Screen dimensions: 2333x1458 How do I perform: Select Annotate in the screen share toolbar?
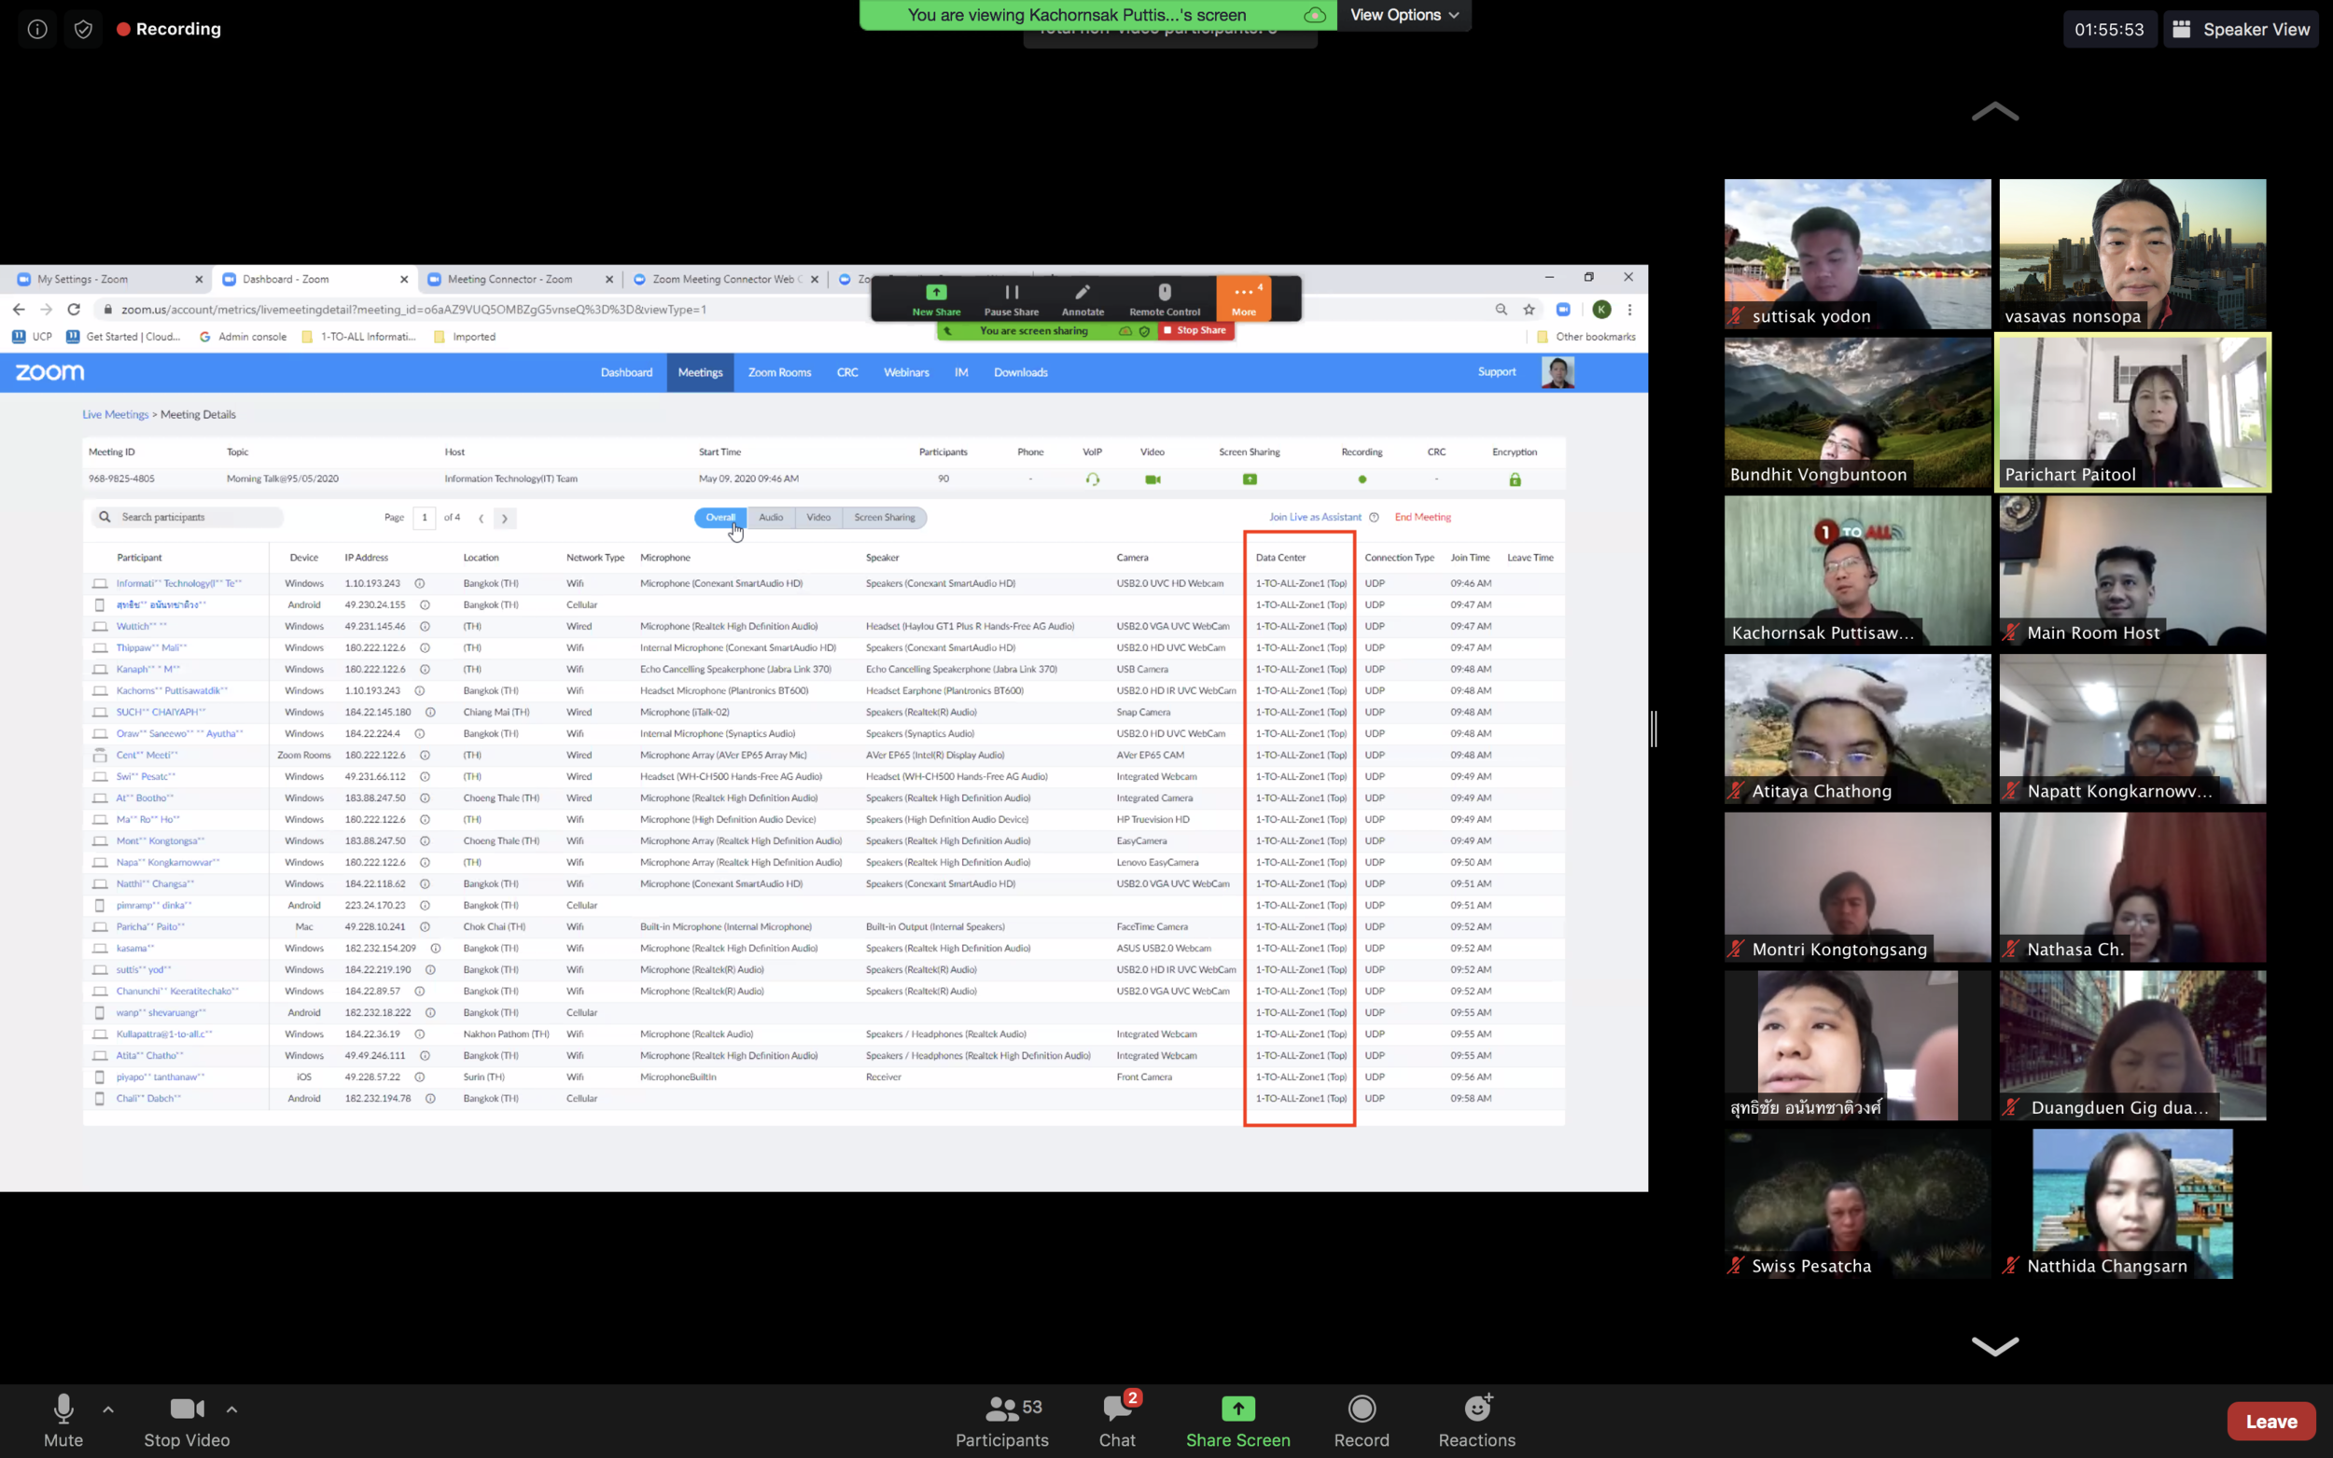click(x=1083, y=297)
